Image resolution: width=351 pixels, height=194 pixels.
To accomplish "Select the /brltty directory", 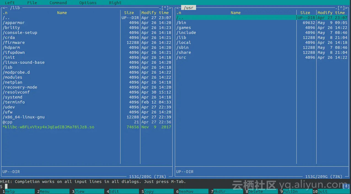I will click(87, 28).
